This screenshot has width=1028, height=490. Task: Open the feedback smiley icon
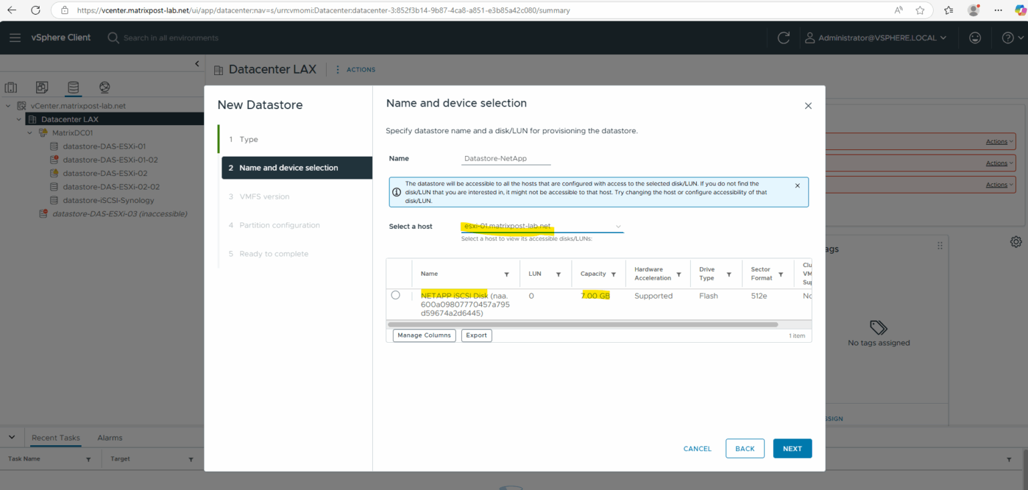coord(974,37)
